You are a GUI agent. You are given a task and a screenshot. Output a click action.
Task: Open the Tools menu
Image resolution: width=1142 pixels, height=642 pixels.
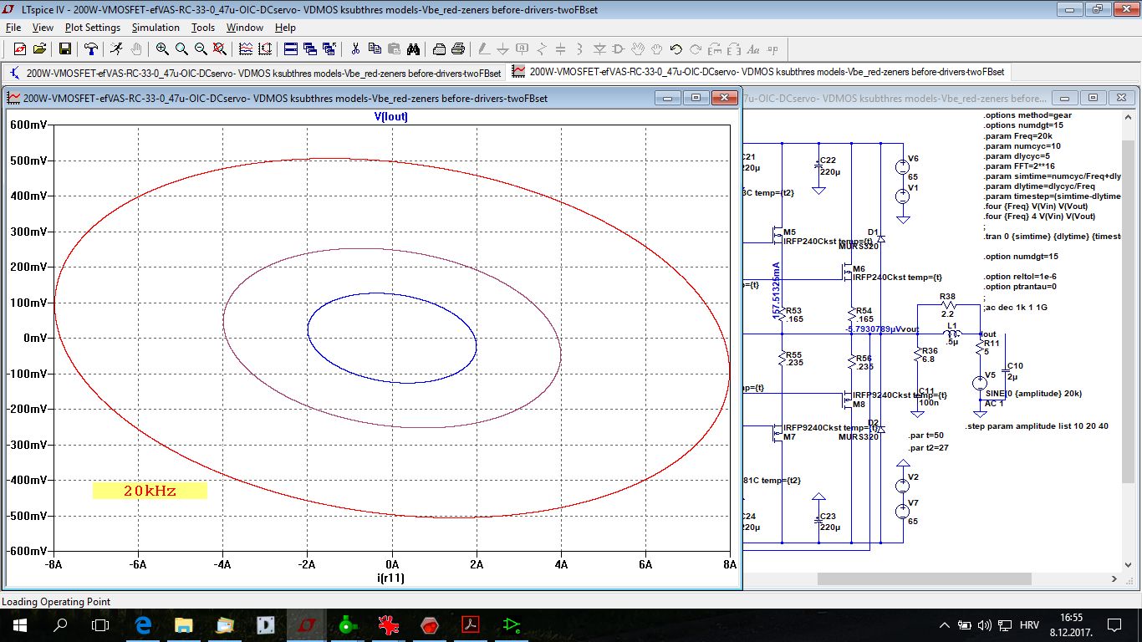203,28
